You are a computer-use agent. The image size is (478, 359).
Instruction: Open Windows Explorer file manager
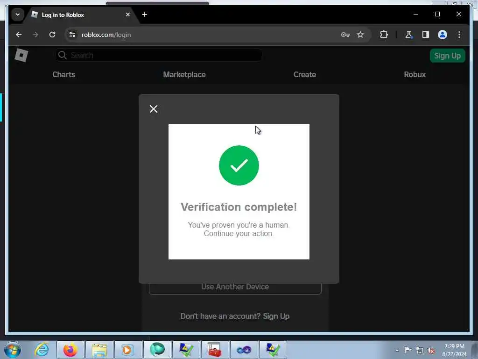[99, 350]
